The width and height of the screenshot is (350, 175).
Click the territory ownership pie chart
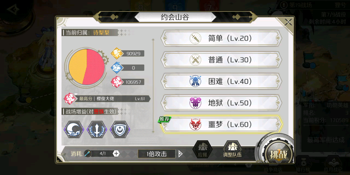point(87,67)
